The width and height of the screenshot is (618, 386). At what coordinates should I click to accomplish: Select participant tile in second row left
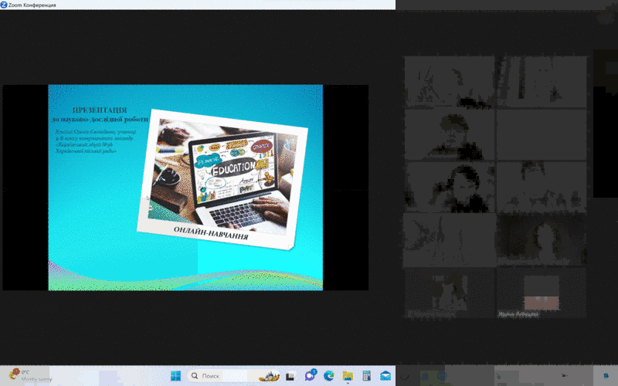pyautogui.click(x=448, y=134)
